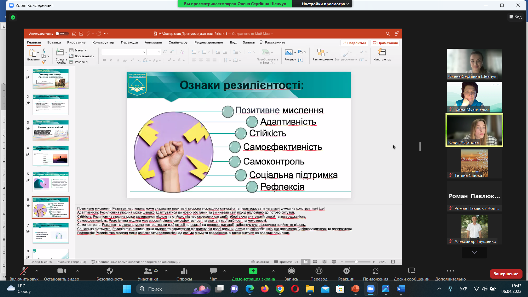This screenshot has width=528, height=297.
Task: Open the Zoom Chat panel
Action: click(x=213, y=271)
